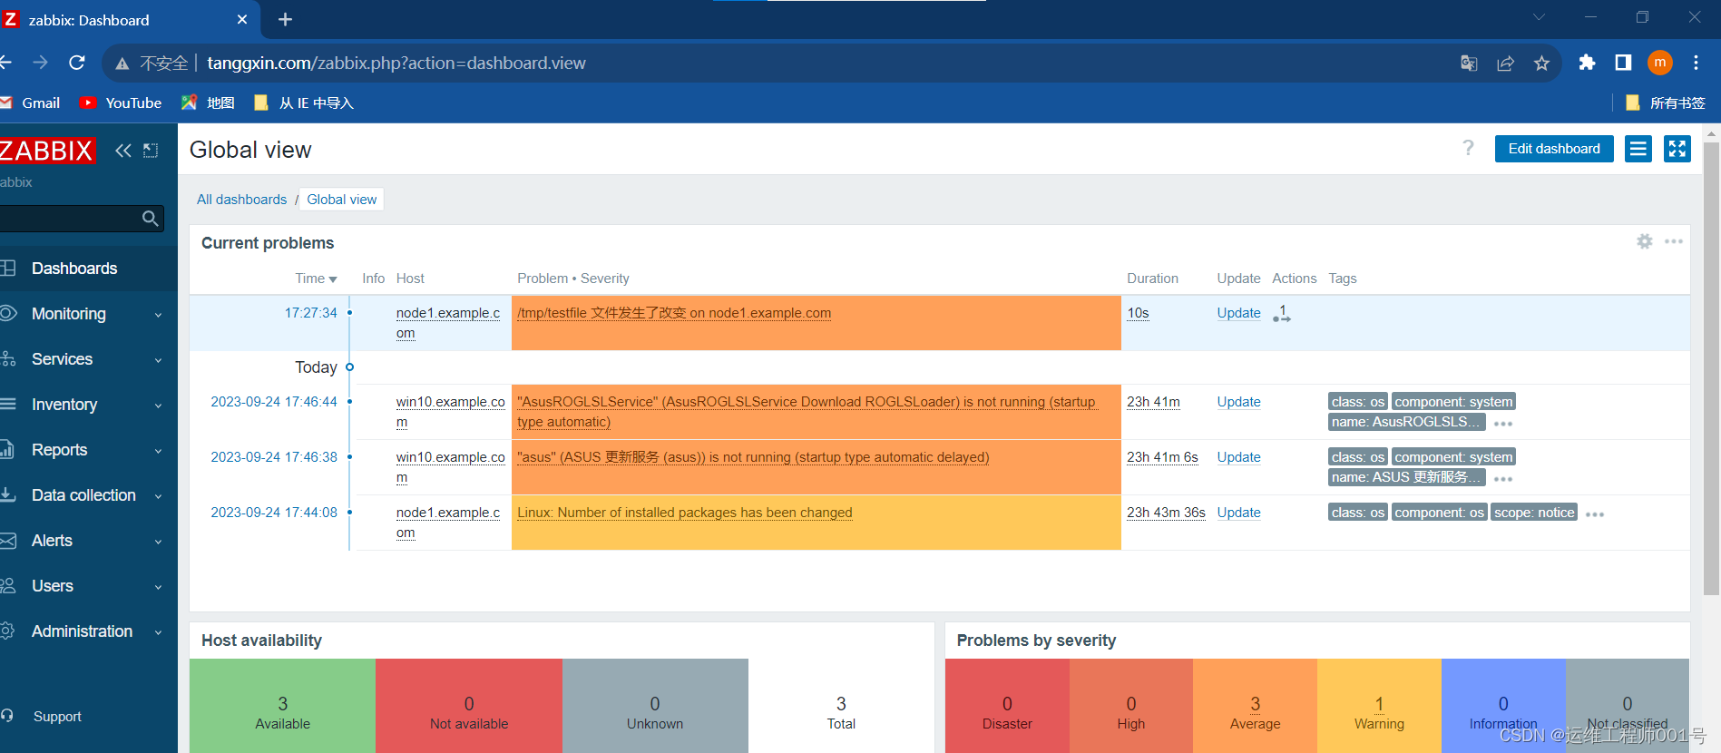Expand the Monitoring menu

(x=88, y=314)
